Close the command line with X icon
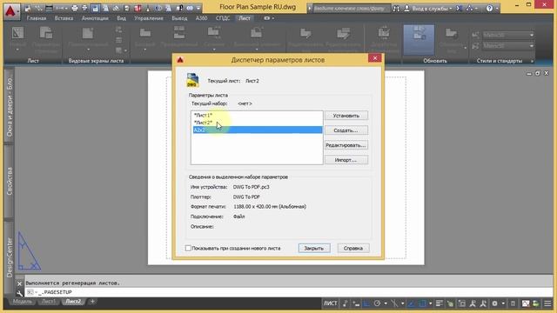 coord(19,283)
